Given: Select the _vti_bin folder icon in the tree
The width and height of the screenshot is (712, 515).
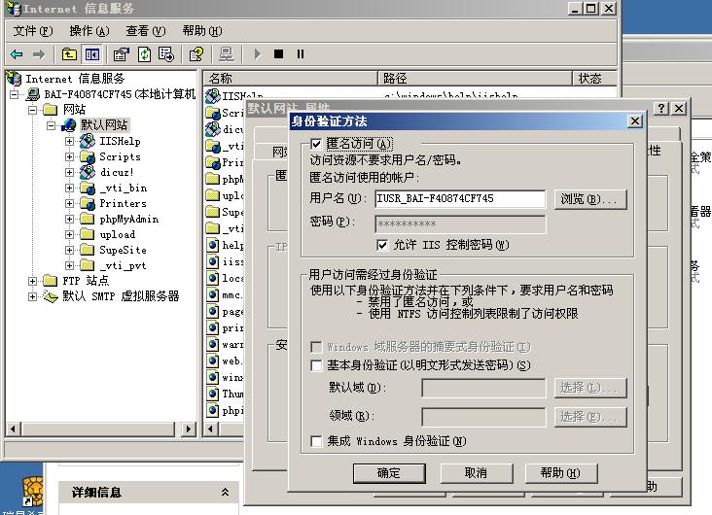Looking at the screenshot, I should pyautogui.click(x=88, y=188).
